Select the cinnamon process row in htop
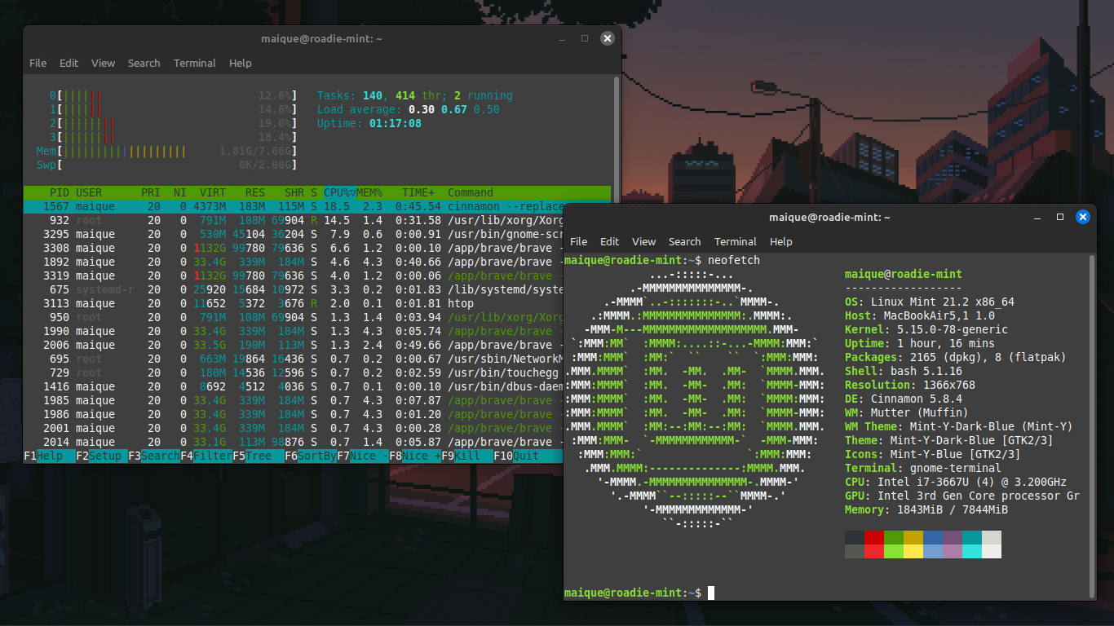 click(x=245, y=205)
